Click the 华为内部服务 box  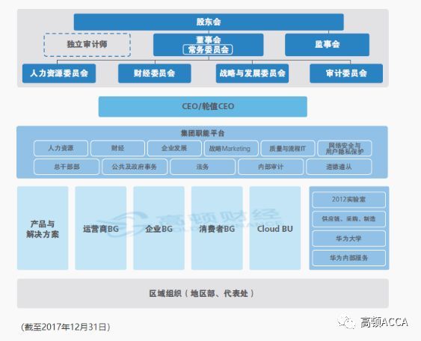(348, 258)
